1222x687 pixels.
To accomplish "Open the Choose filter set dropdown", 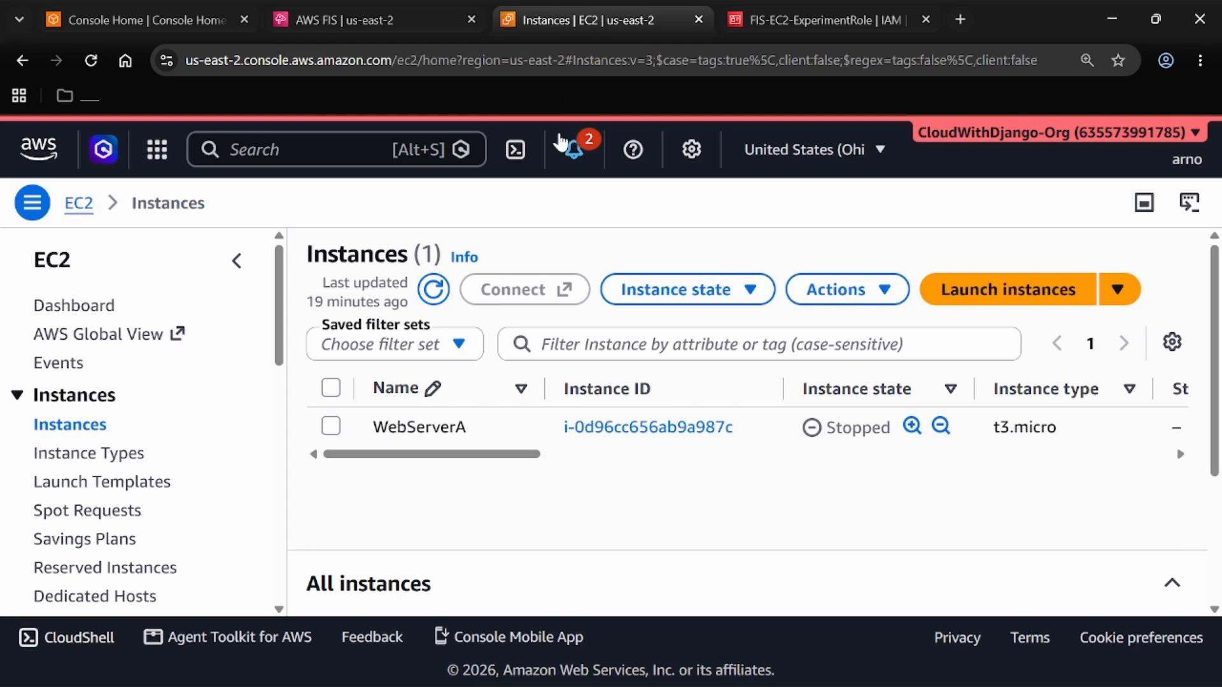I will pyautogui.click(x=395, y=344).
